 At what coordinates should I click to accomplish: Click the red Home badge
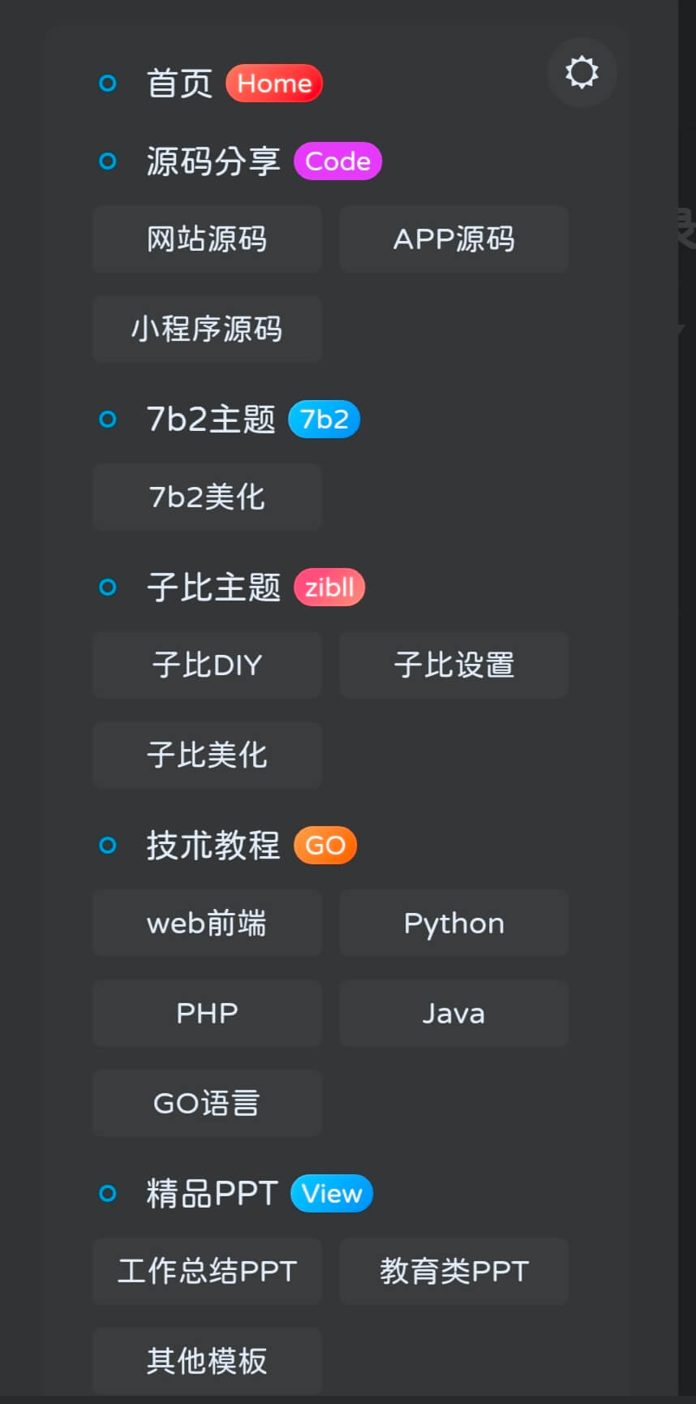(274, 84)
